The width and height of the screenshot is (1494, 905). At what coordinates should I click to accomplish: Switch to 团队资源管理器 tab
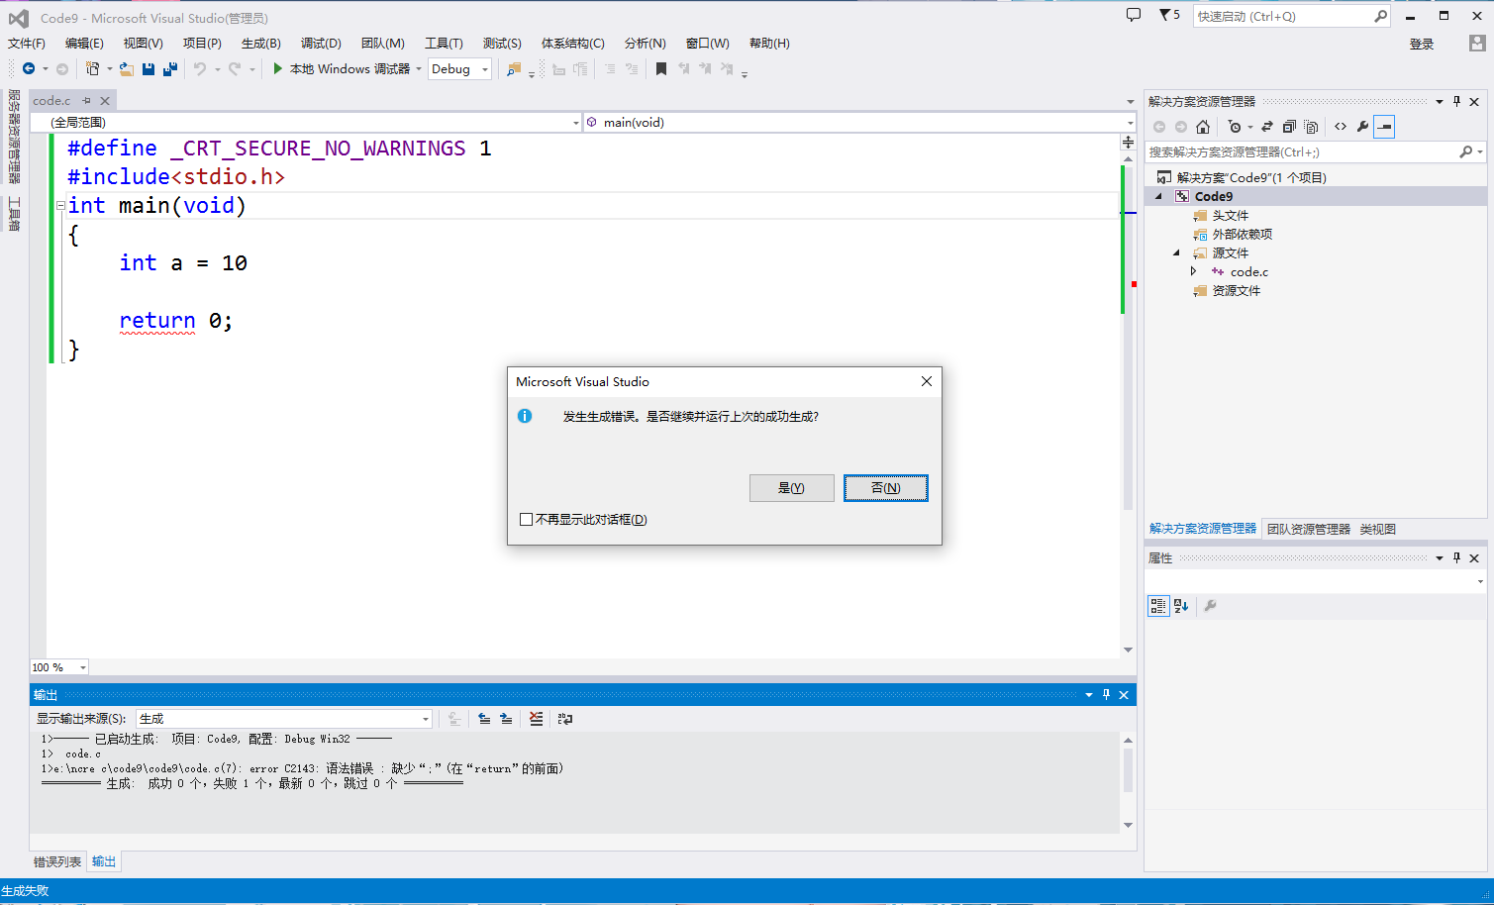click(x=1309, y=529)
